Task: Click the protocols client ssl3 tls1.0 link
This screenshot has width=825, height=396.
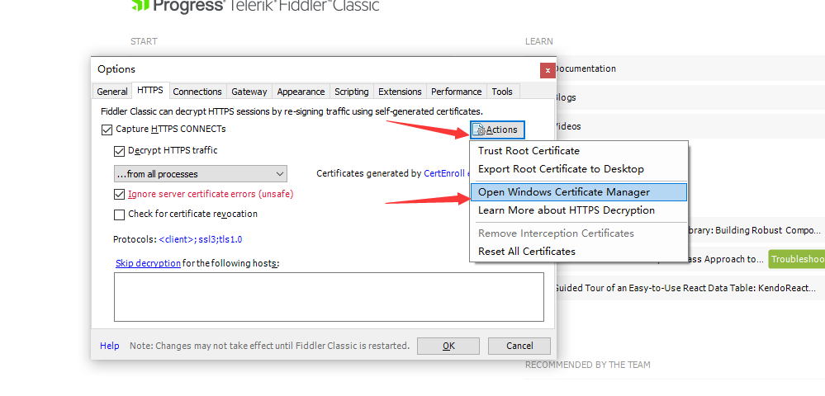Action: click(x=201, y=239)
